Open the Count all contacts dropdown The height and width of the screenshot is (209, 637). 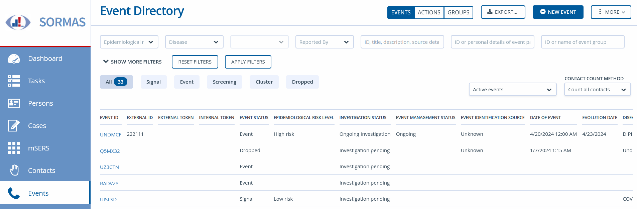[597, 90]
